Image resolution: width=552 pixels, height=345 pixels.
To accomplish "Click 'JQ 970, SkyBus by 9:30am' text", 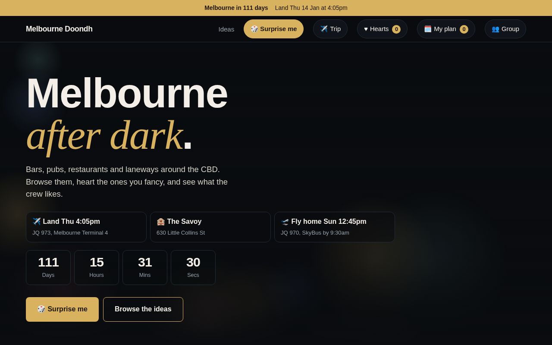I will 315,233.
